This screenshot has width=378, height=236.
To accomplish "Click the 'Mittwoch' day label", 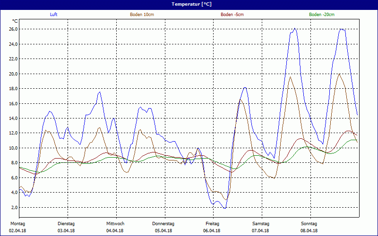I will click(115, 224).
